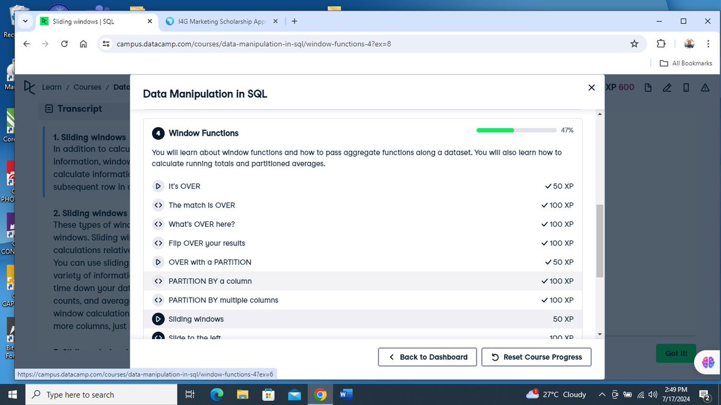Open volume control in system tray
Image resolution: width=721 pixels, height=405 pixels.
coord(653,394)
